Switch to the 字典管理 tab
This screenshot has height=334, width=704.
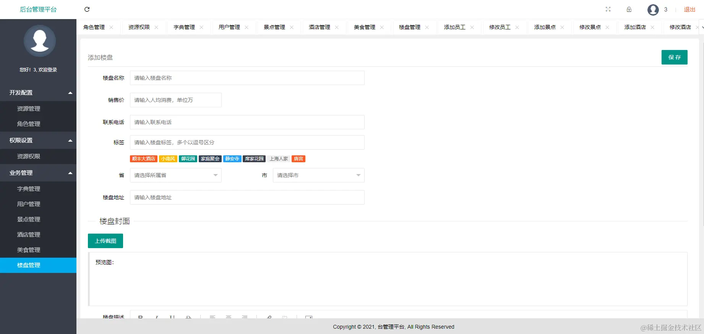pyautogui.click(x=184, y=27)
